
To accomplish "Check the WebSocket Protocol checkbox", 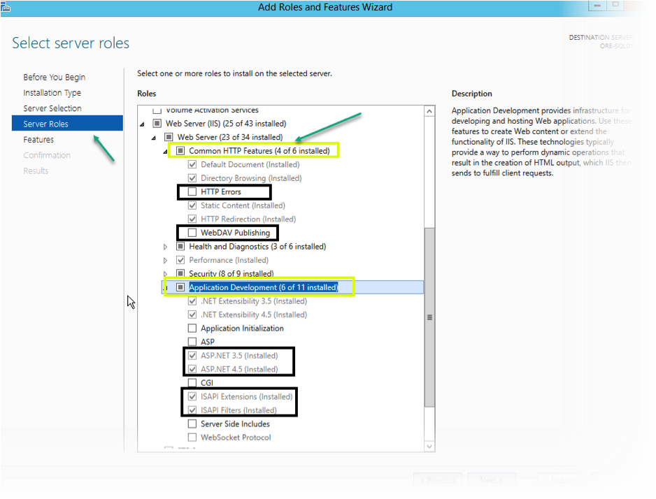I will coord(192,437).
